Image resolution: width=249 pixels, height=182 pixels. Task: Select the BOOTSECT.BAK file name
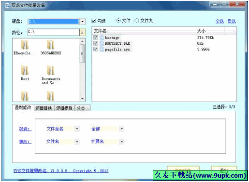(117, 43)
